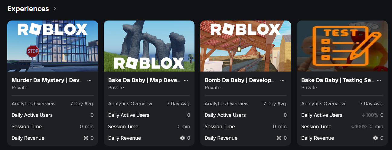
Task: Click 7 Day Avg. on Bake Da Baby Map card
Action: pyautogui.click(x=178, y=104)
